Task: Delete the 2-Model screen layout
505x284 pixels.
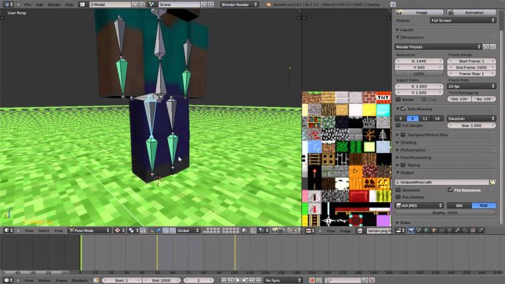Action: point(142,5)
